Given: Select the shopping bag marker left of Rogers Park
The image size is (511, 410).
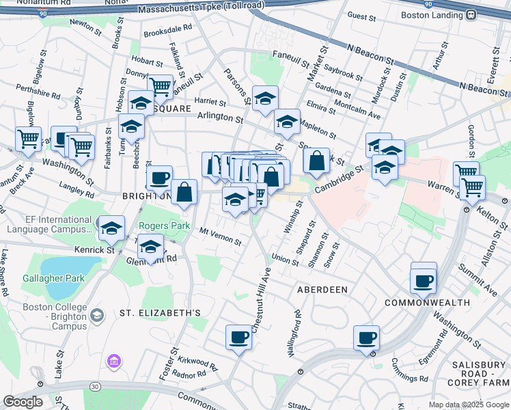Looking at the screenshot, I should pyautogui.click(x=184, y=192).
